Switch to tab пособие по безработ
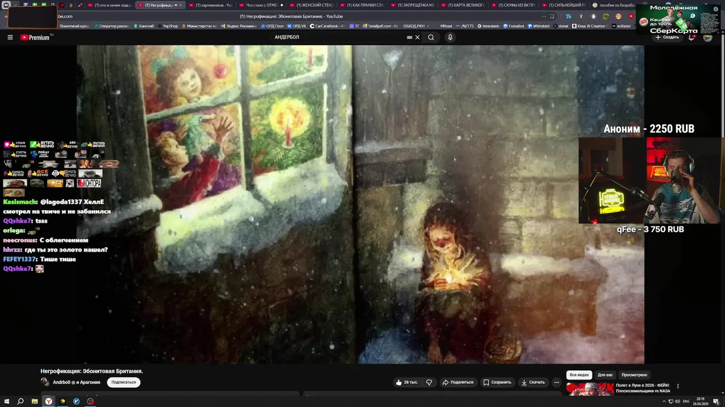Screen dimensions: 725x407 [614, 5]
